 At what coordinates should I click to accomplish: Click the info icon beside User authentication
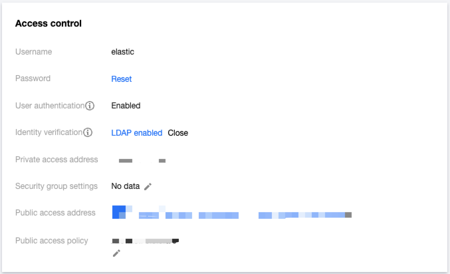(x=90, y=106)
